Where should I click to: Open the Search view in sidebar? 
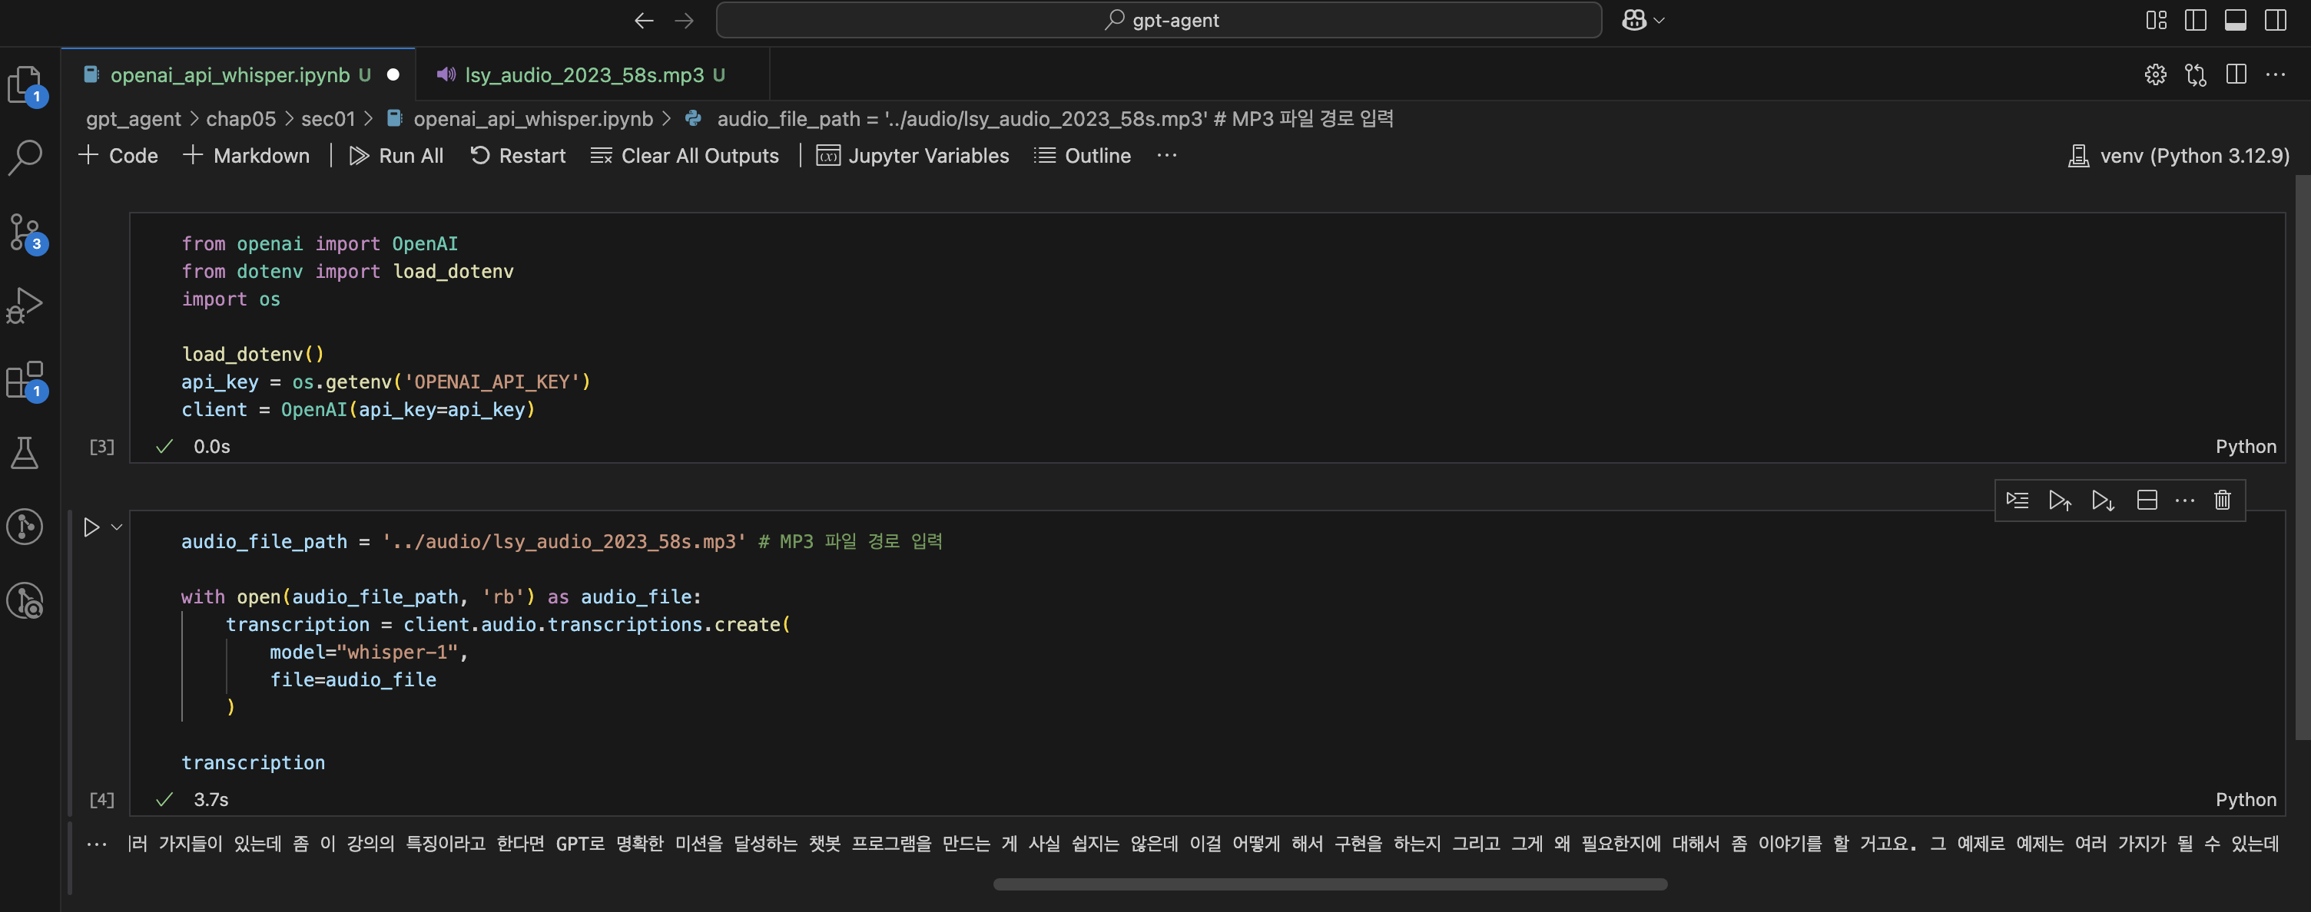(x=25, y=158)
